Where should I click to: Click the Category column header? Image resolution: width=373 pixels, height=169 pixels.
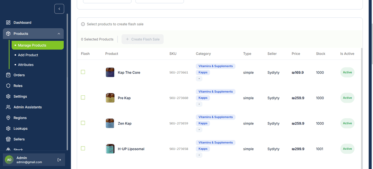[203, 54]
